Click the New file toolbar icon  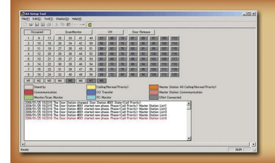coord(25,25)
